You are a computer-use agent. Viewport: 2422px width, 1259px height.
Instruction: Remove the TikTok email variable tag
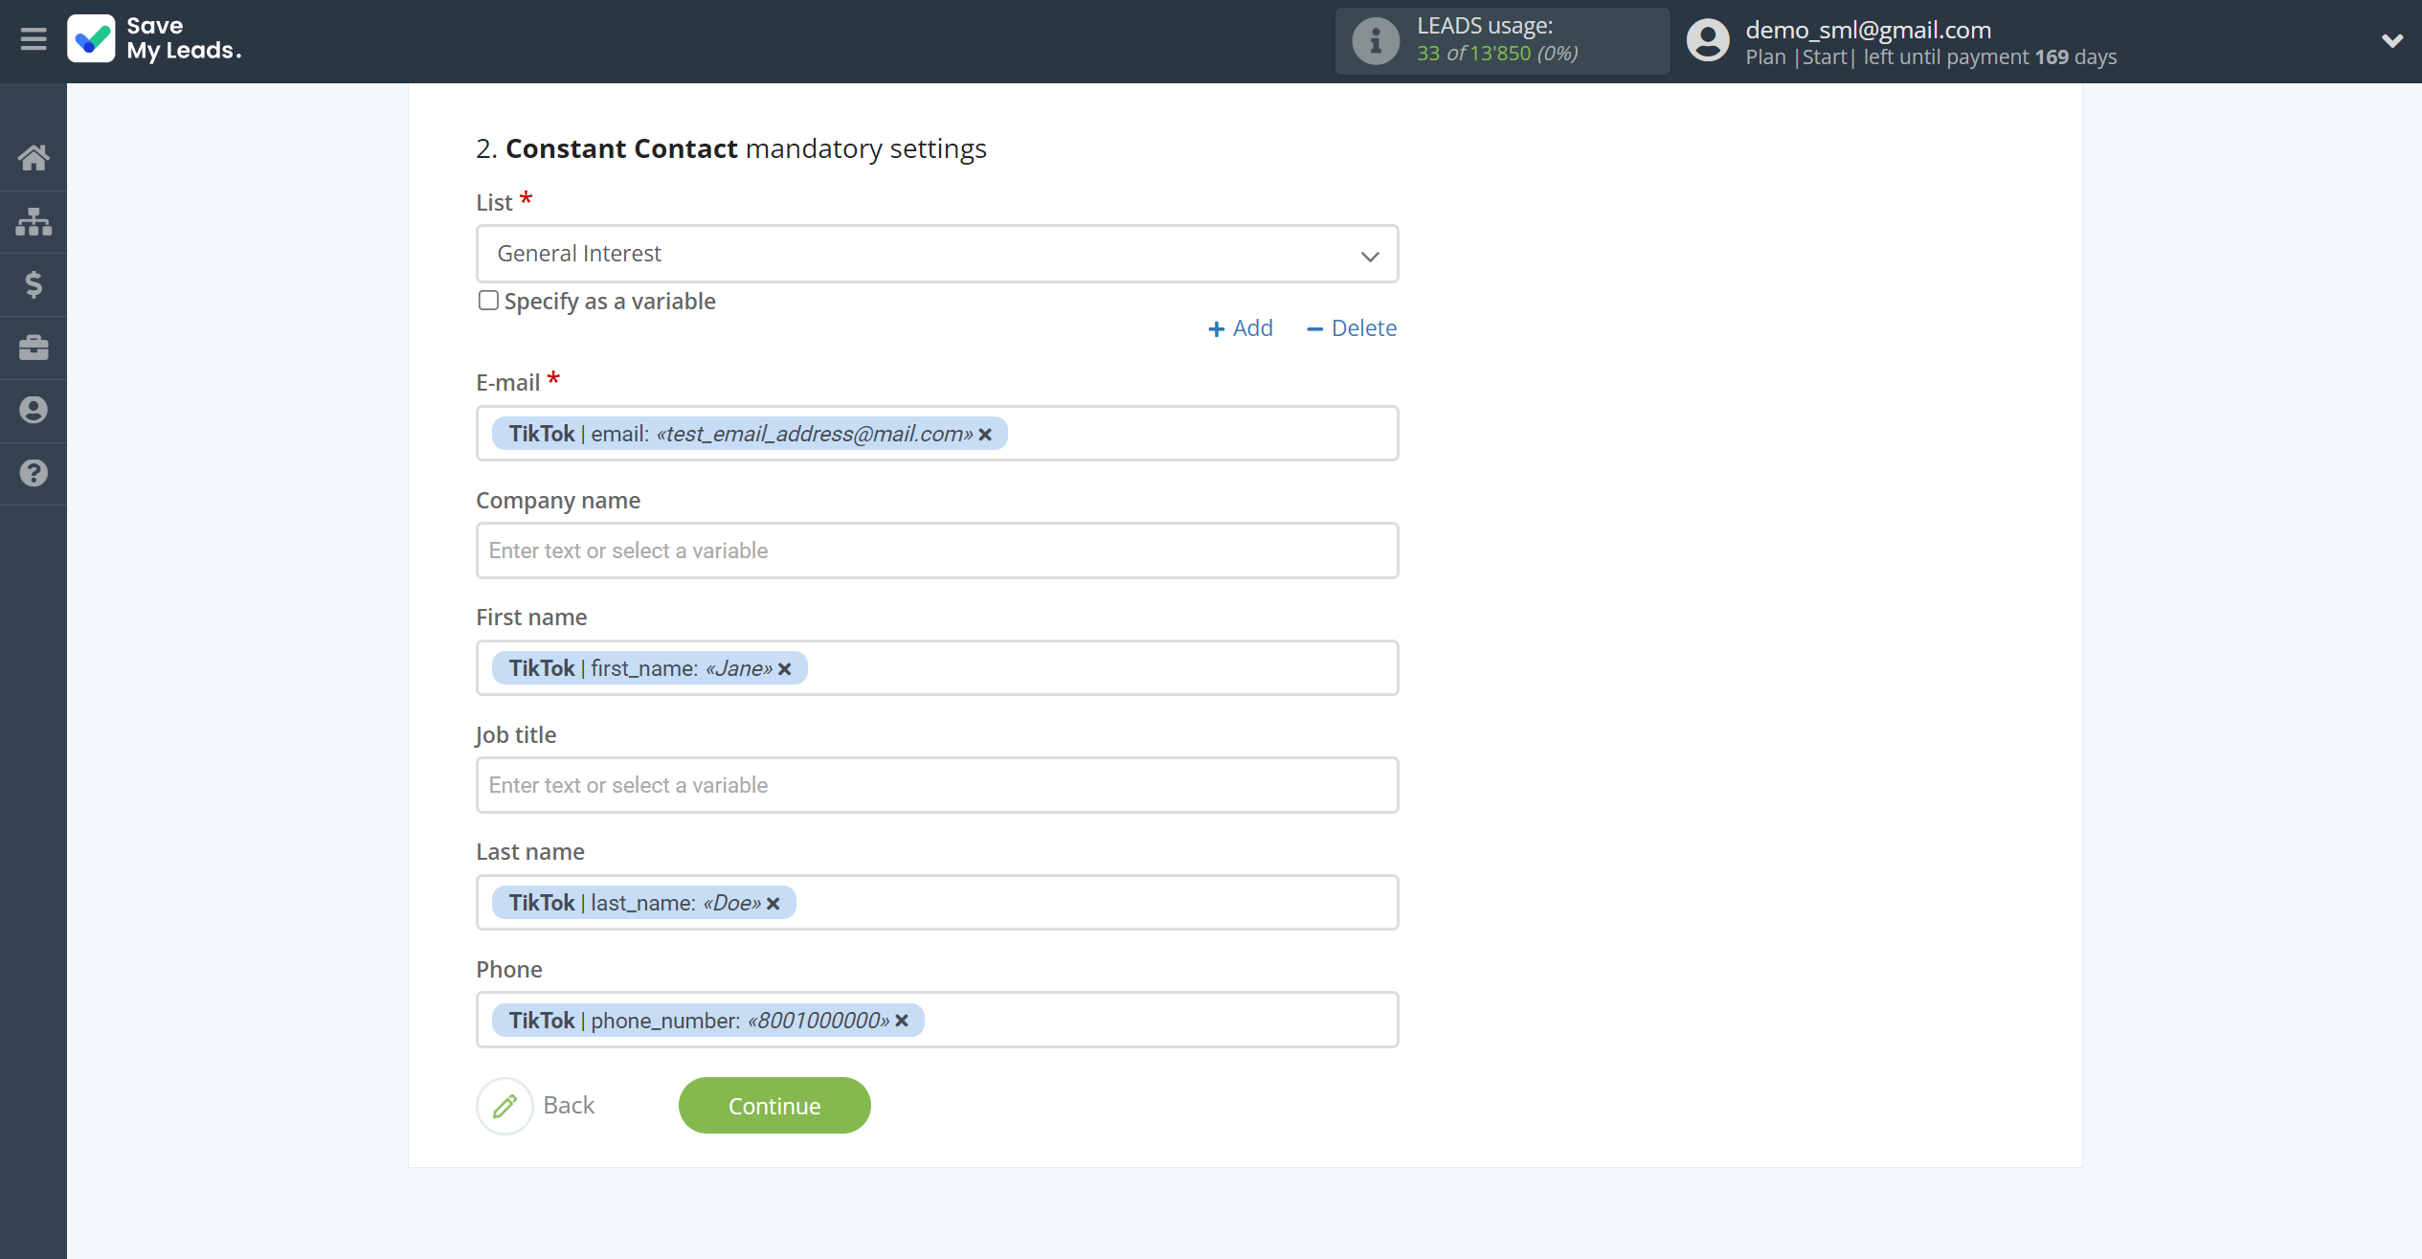[985, 435]
